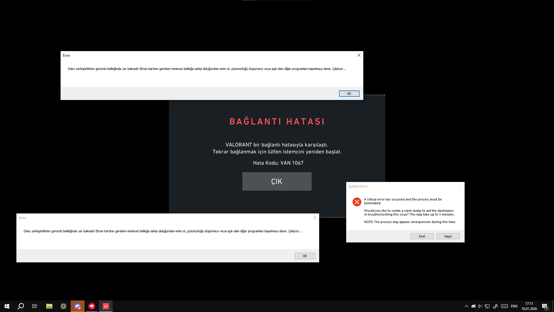Launch File Explorer from the taskbar
The height and width of the screenshot is (312, 554).
click(x=49, y=306)
